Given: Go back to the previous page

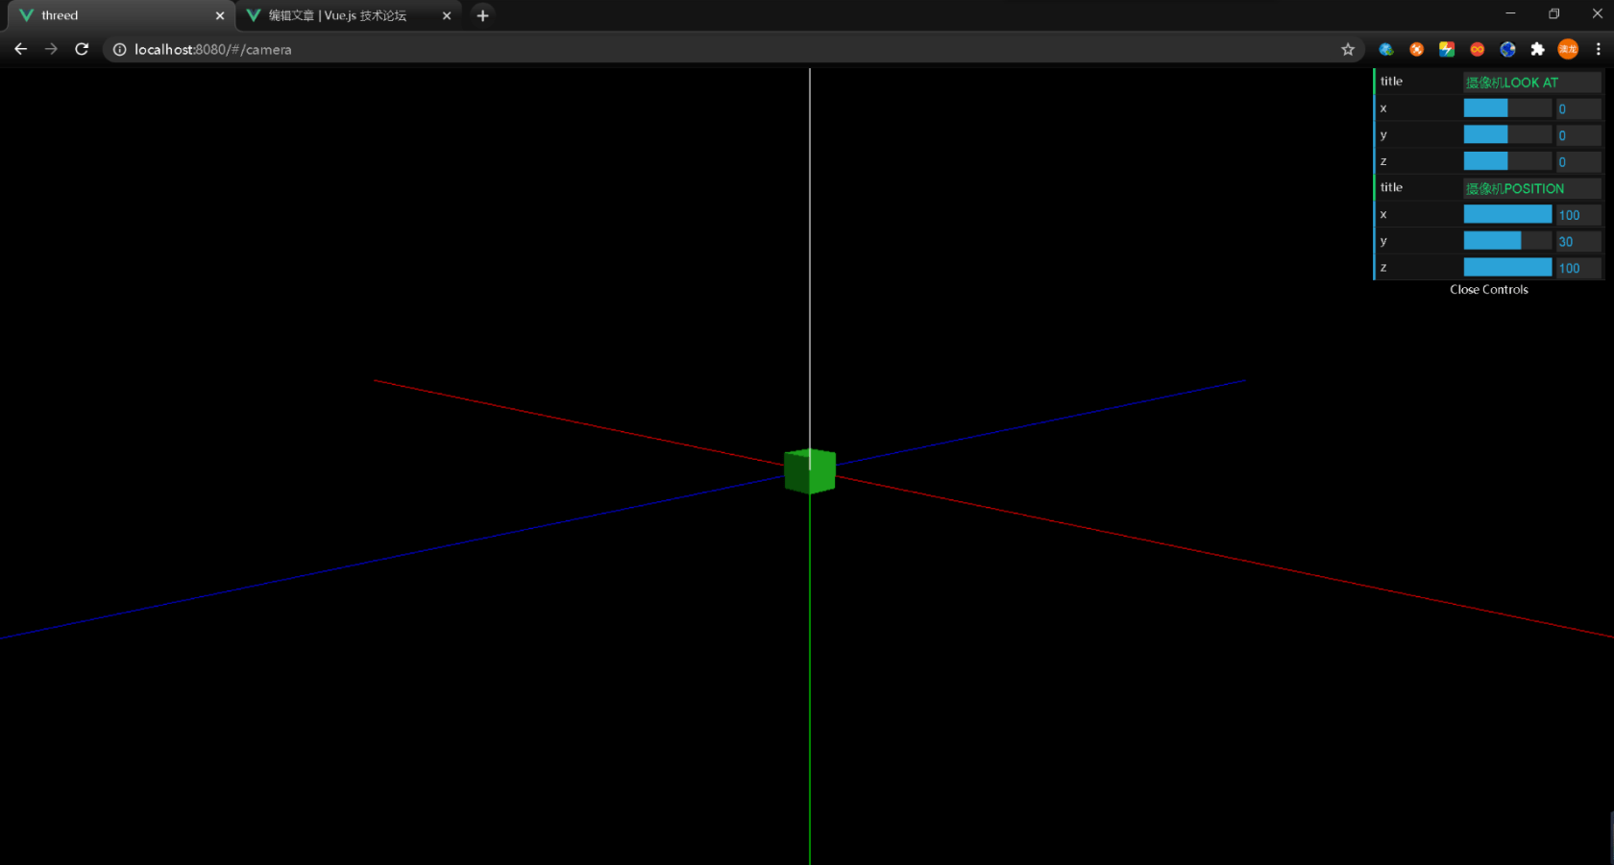Looking at the screenshot, I should pyautogui.click(x=20, y=49).
